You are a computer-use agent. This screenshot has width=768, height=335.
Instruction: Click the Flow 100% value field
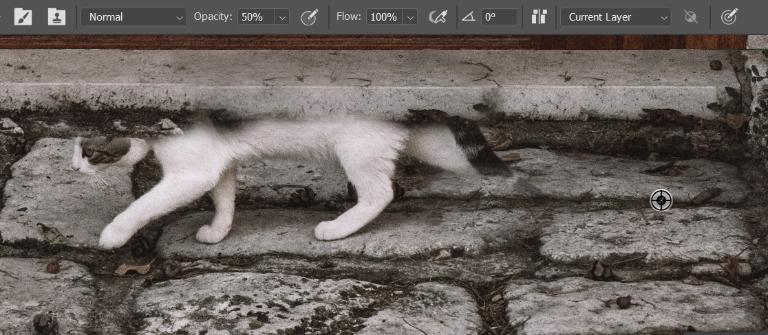click(383, 17)
